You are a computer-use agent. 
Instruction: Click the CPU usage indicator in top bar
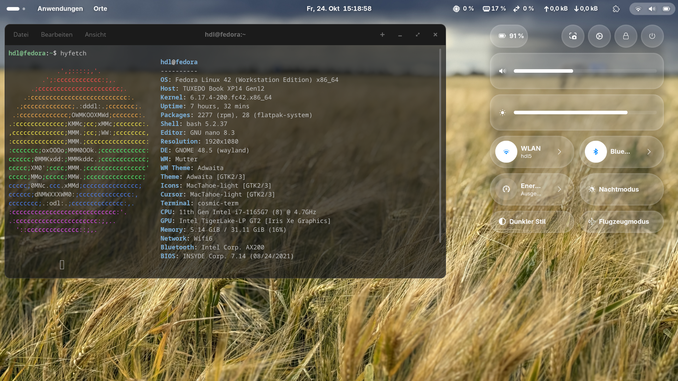pyautogui.click(x=463, y=9)
